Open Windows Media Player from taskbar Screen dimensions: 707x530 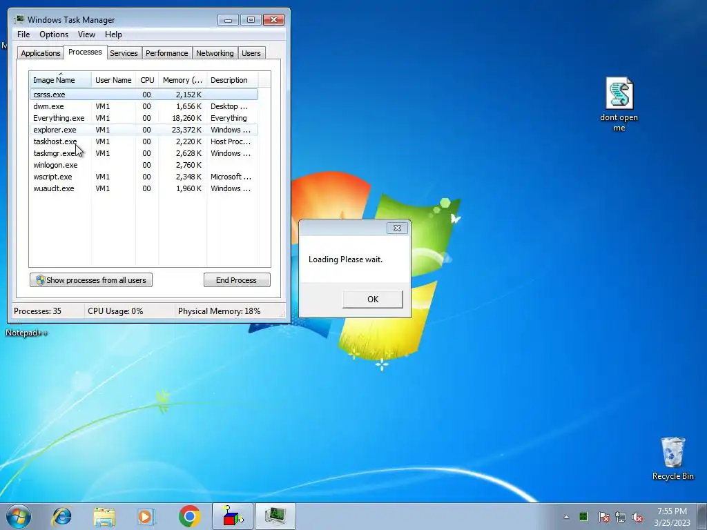146,516
